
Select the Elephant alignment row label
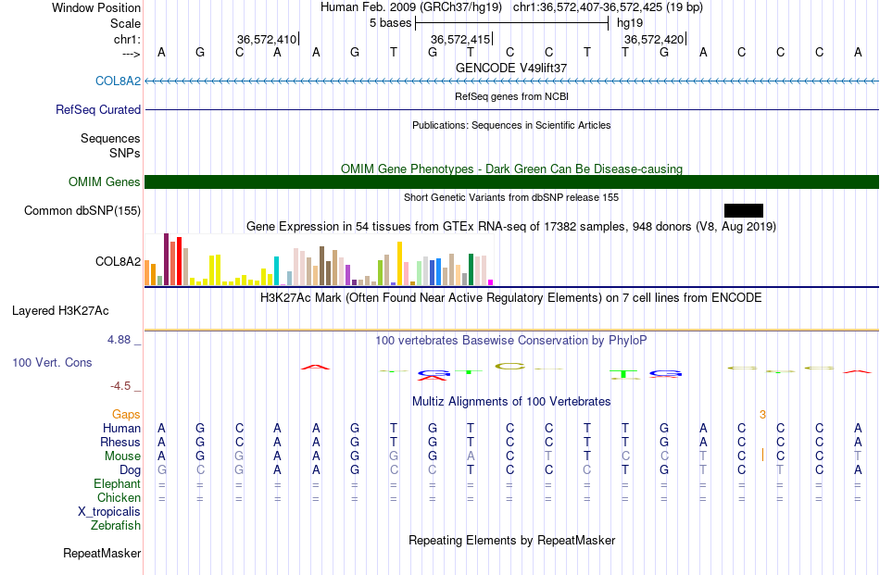point(118,483)
